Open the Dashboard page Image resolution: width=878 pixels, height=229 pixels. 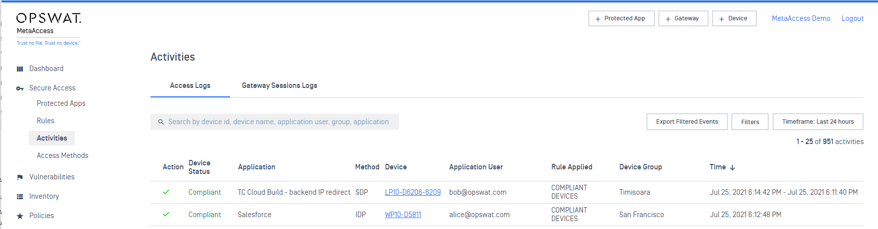pyautogui.click(x=46, y=69)
